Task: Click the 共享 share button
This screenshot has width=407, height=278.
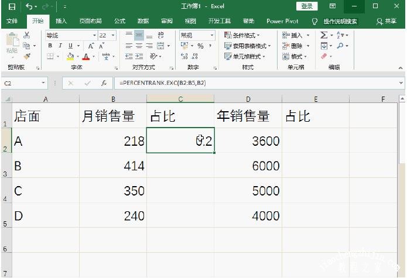Action: tap(387, 21)
